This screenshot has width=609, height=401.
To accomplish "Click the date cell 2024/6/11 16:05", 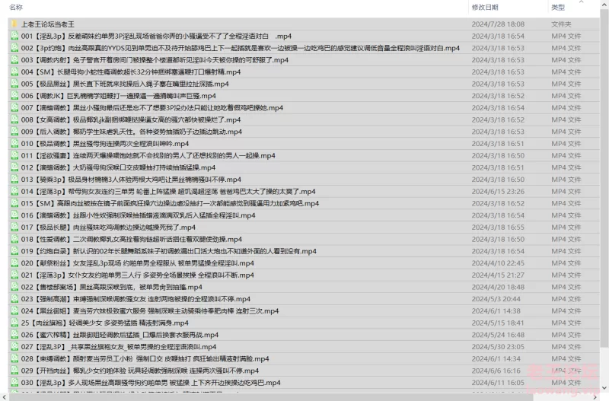I will click(x=498, y=383).
